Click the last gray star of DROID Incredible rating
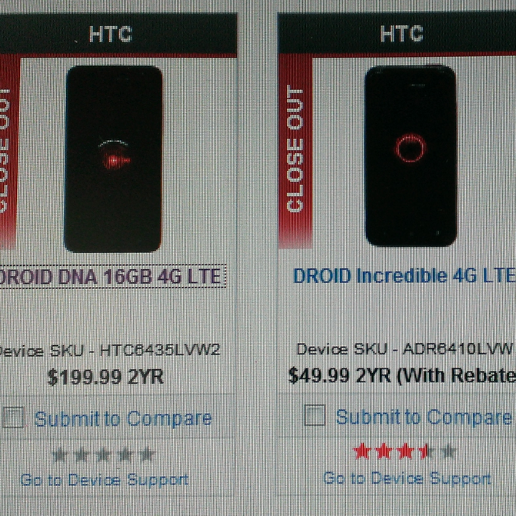Image resolution: width=516 pixels, height=516 pixels. click(448, 452)
